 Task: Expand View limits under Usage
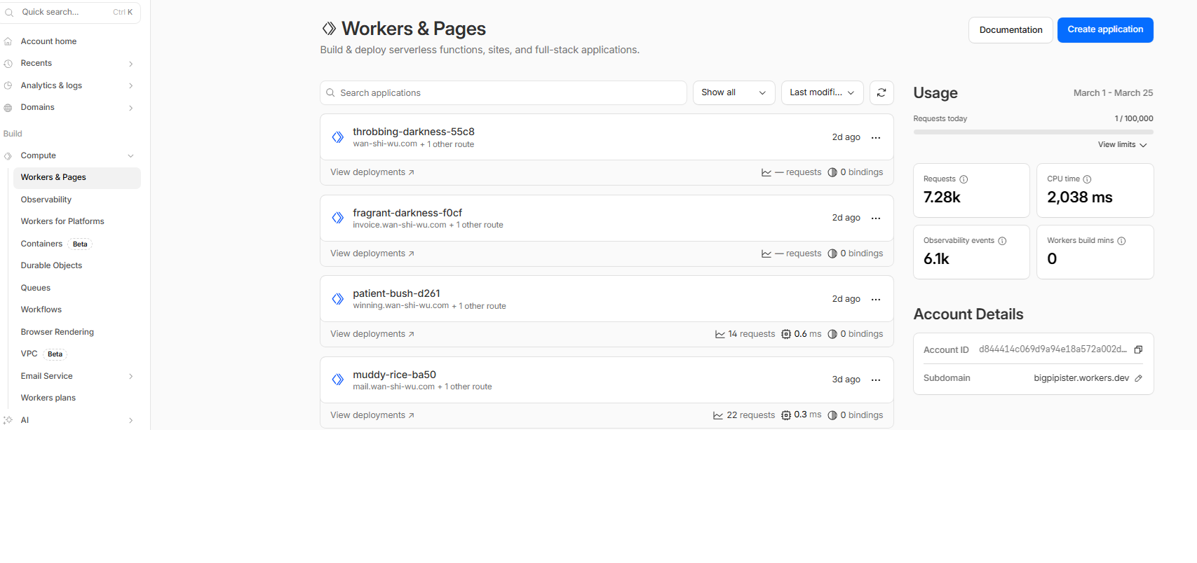coord(1122,145)
